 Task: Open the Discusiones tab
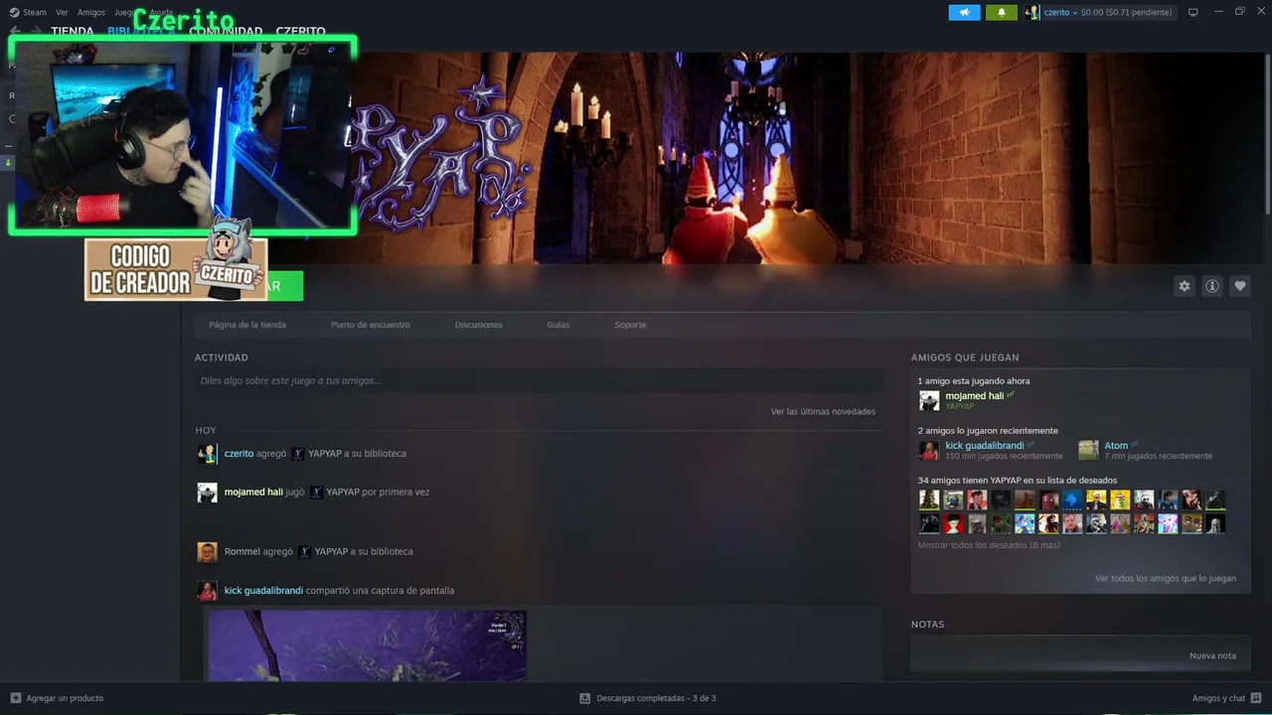coord(479,325)
